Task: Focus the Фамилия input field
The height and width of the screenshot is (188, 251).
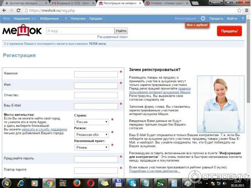Action: coord(96,74)
